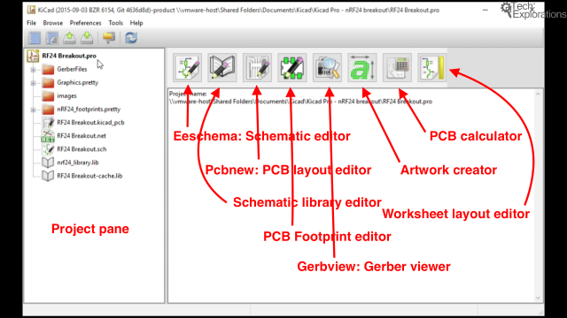The width and height of the screenshot is (567, 318).
Task: Select the RF24 Breakout.sch file
Action: click(x=82, y=149)
